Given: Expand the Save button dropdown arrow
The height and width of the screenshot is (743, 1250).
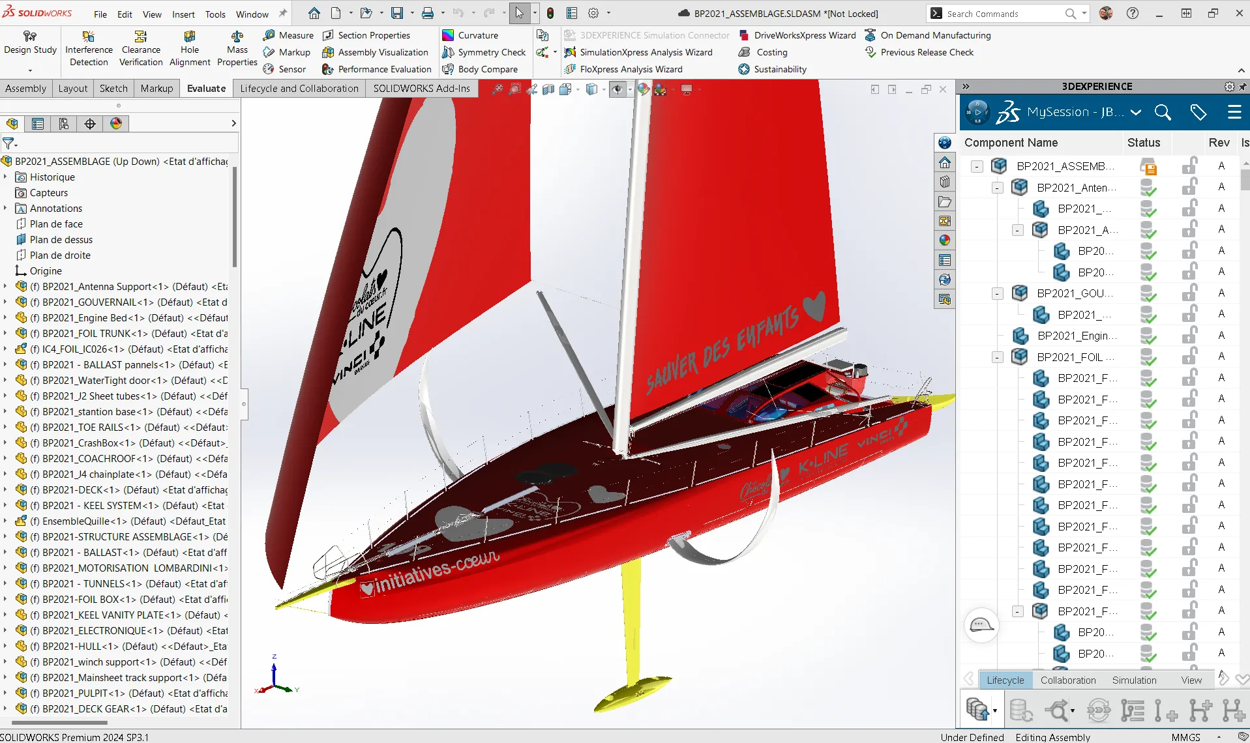Looking at the screenshot, I should pyautogui.click(x=411, y=13).
